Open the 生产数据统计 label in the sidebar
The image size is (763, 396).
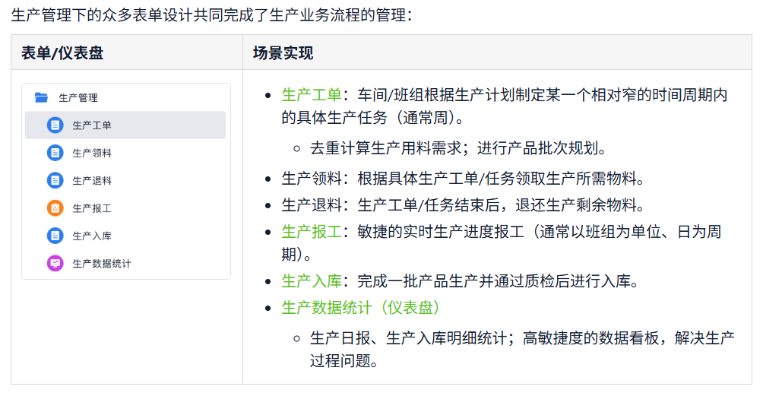(102, 264)
